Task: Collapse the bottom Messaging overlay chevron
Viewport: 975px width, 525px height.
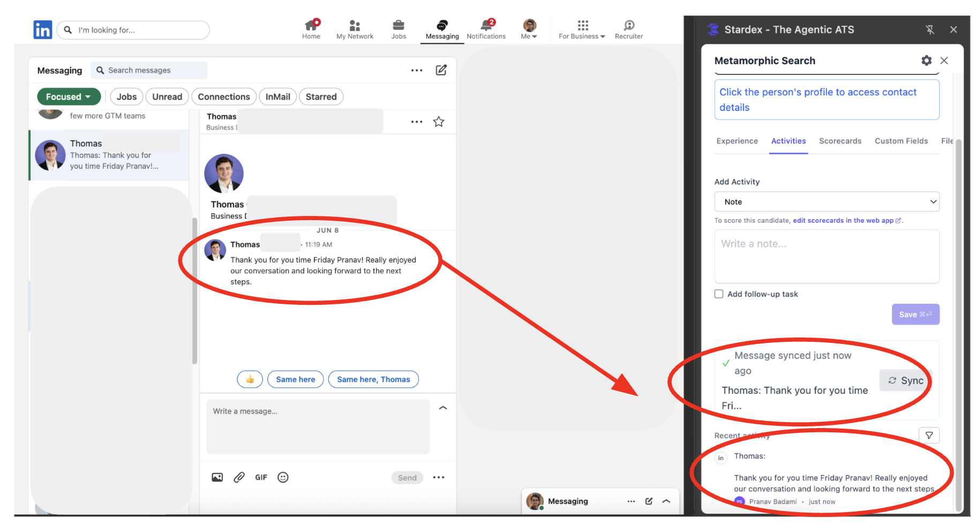Action: (x=666, y=501)
